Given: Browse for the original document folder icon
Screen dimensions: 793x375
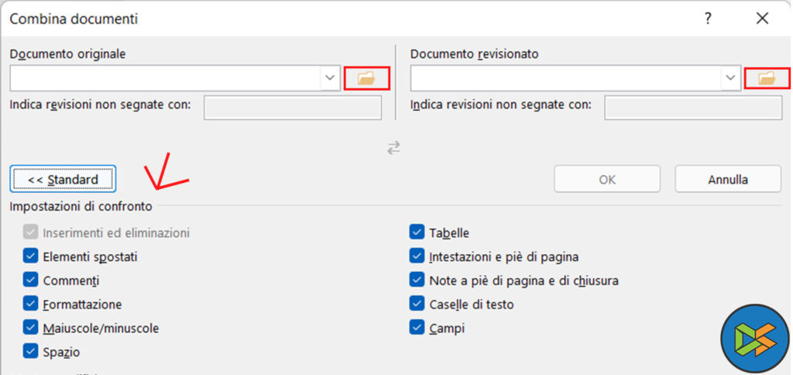Looking at the screenshot, I should coord(366,77).
